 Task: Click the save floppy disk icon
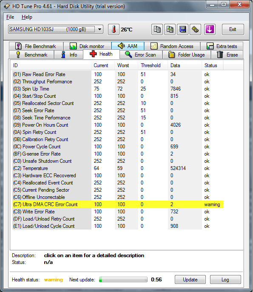click(182, 29)
